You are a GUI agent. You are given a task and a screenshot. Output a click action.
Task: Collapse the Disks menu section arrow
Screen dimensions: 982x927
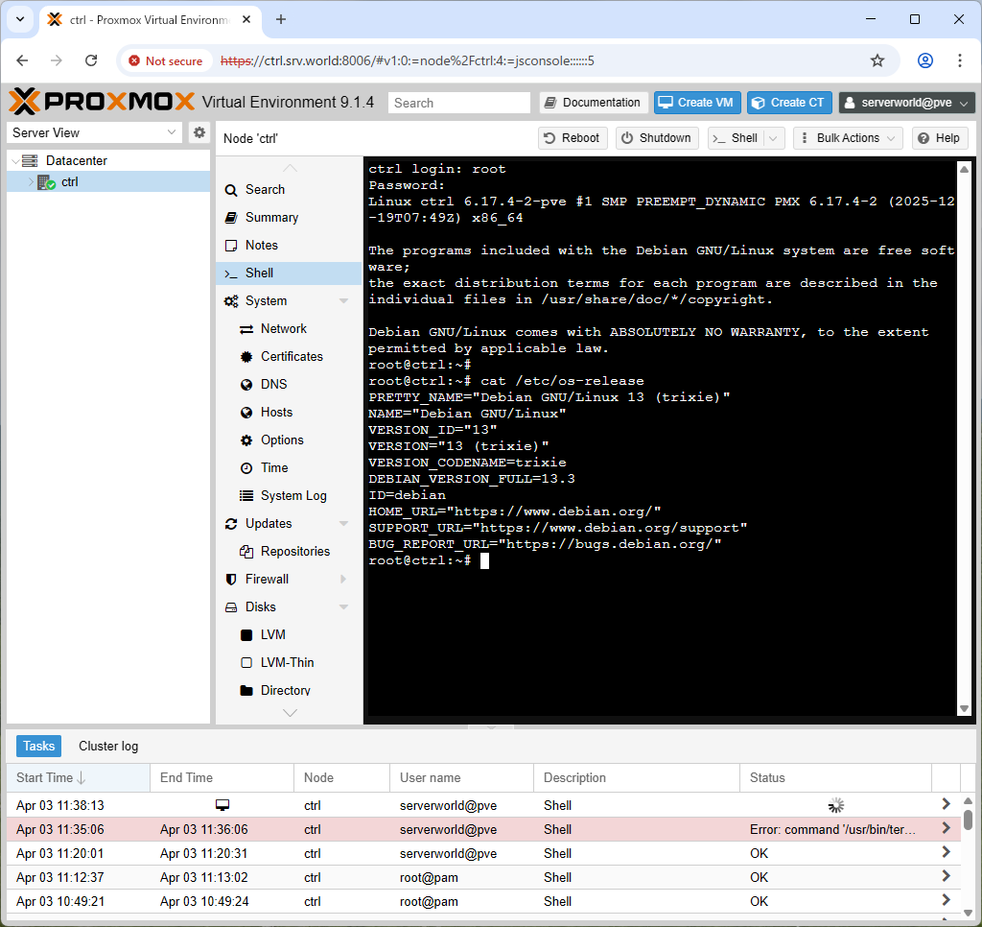[x=343, y=607]
